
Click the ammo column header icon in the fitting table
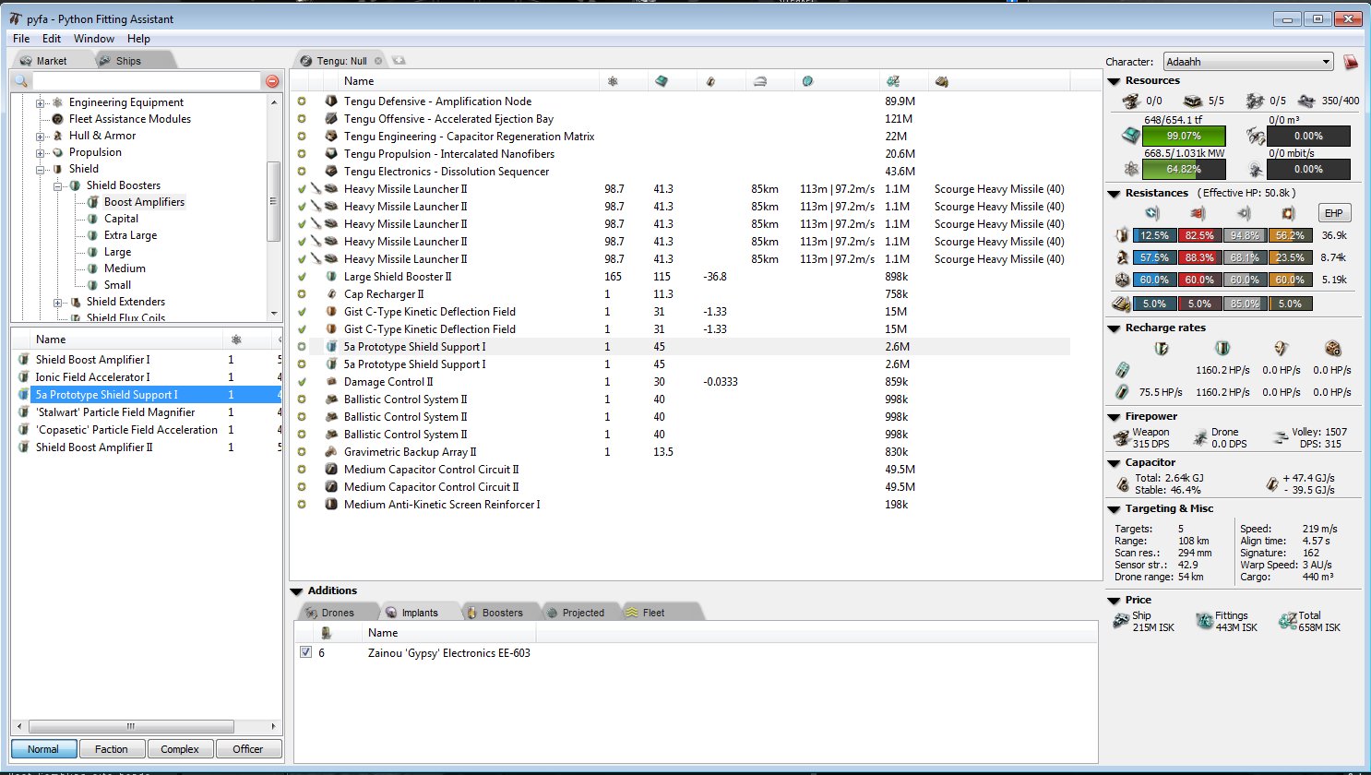point(941,81)
